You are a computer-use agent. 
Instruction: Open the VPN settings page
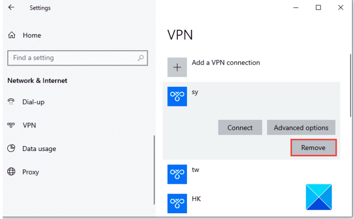(29, 125)
